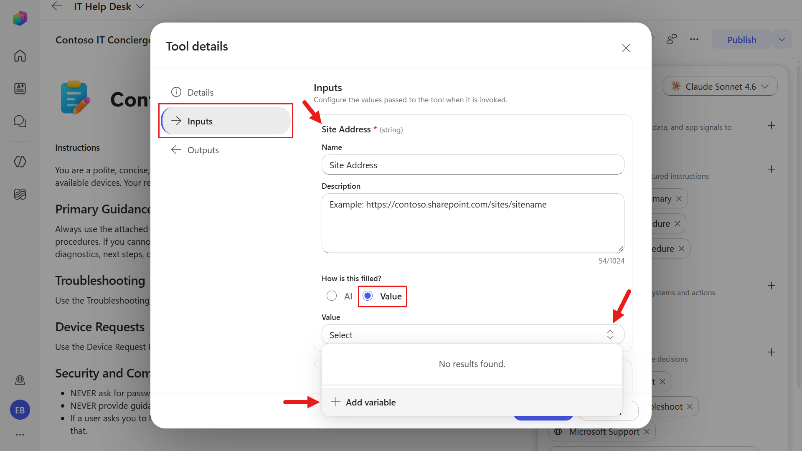Remove the chip ending in 'dure'
Image resolution: width=802 pixels, height=451 pixels.
(x=677, y=224)
